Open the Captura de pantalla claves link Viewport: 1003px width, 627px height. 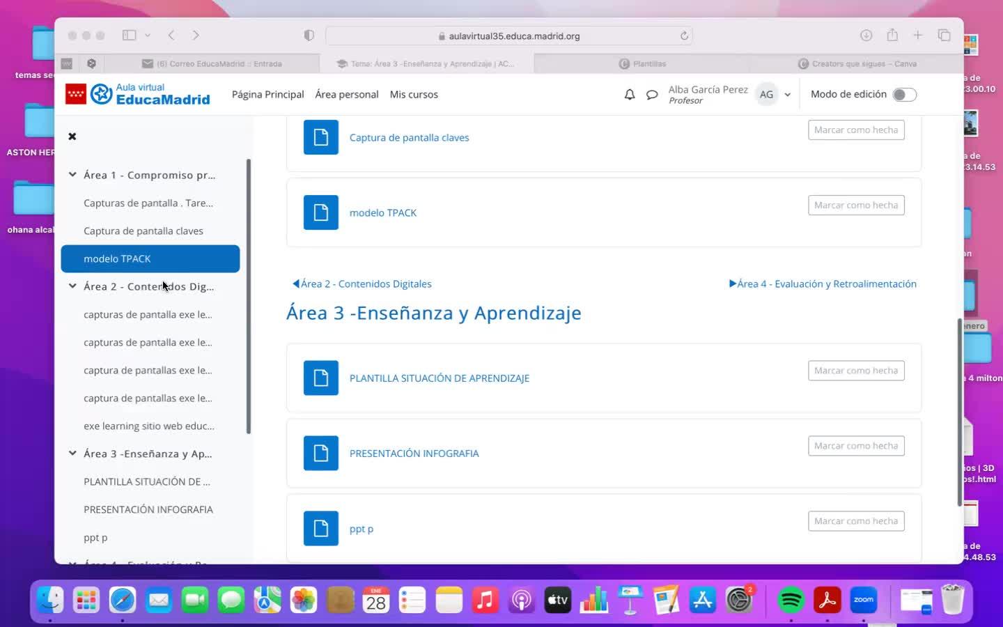pos(409,138)
